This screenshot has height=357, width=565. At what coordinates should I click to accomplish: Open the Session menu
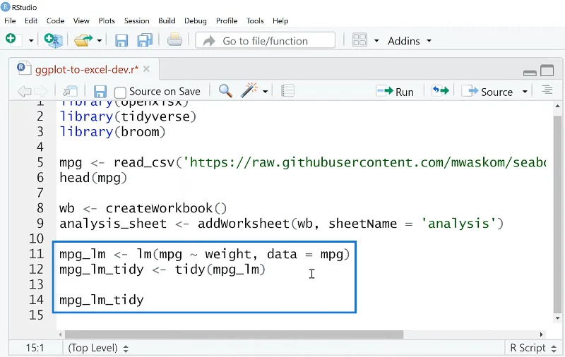pos(136,21)
